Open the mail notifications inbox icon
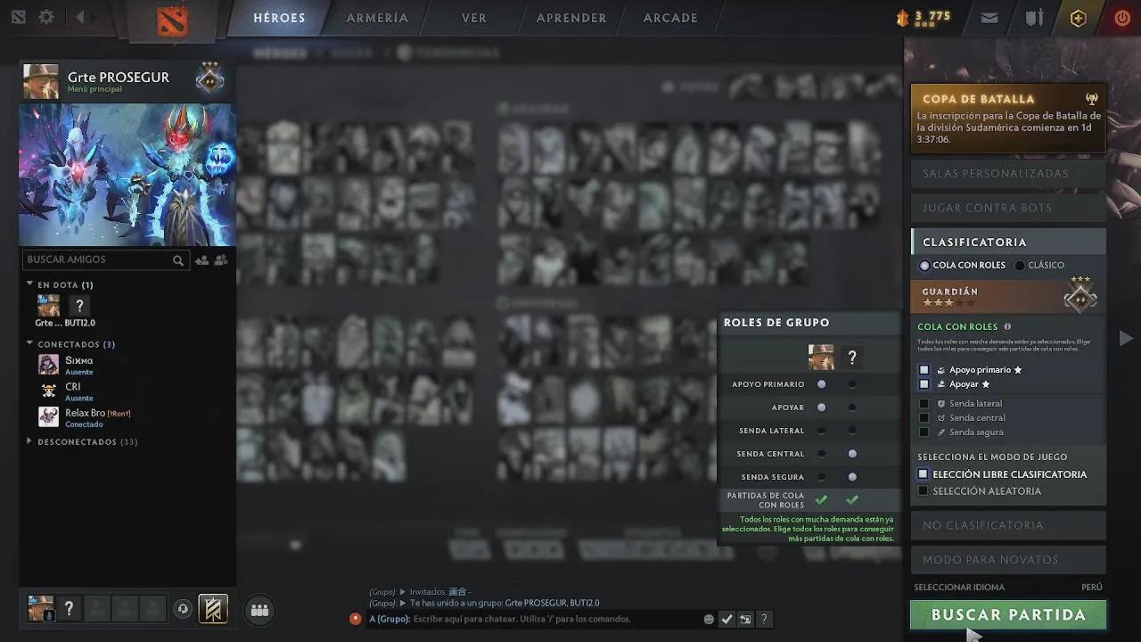 click(x=989, y=17)
